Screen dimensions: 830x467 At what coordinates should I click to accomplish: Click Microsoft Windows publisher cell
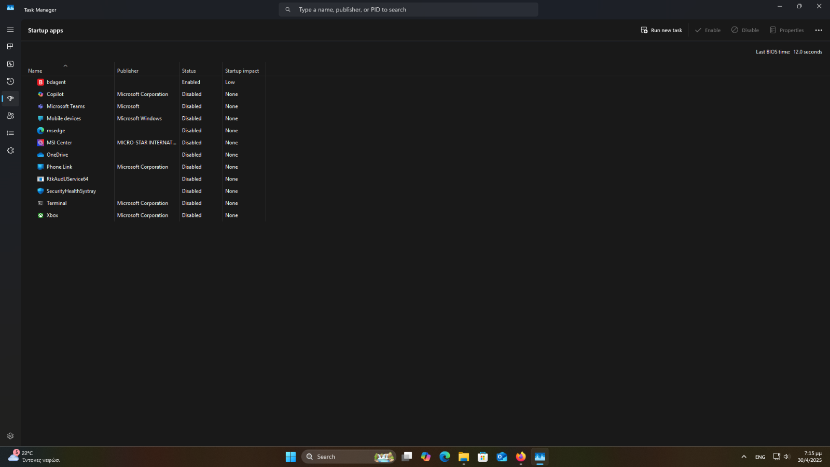click(140, 118)
